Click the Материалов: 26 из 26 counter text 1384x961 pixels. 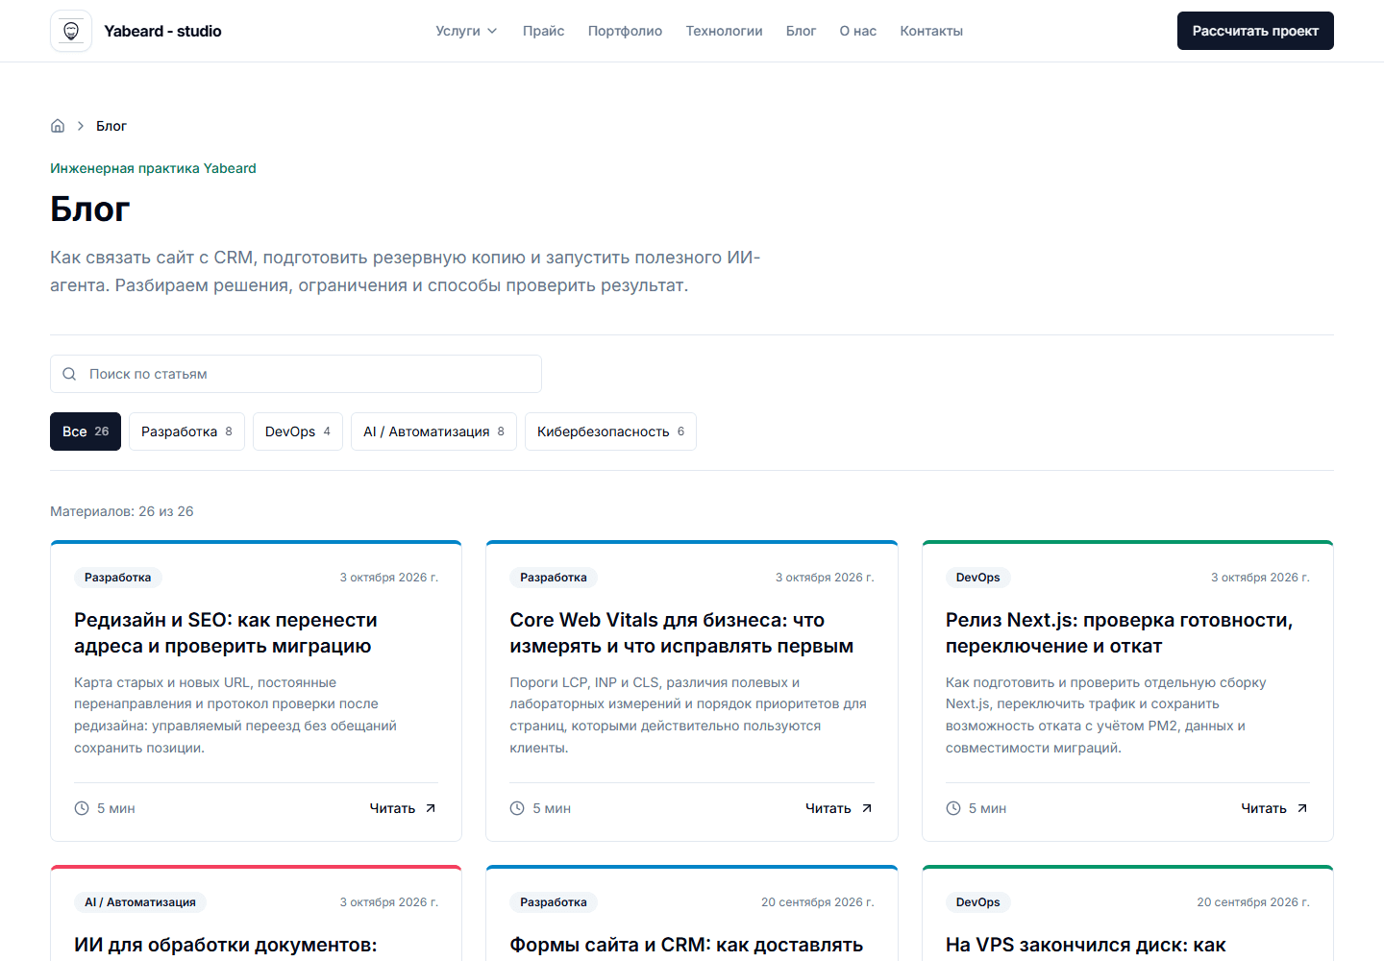122,511
